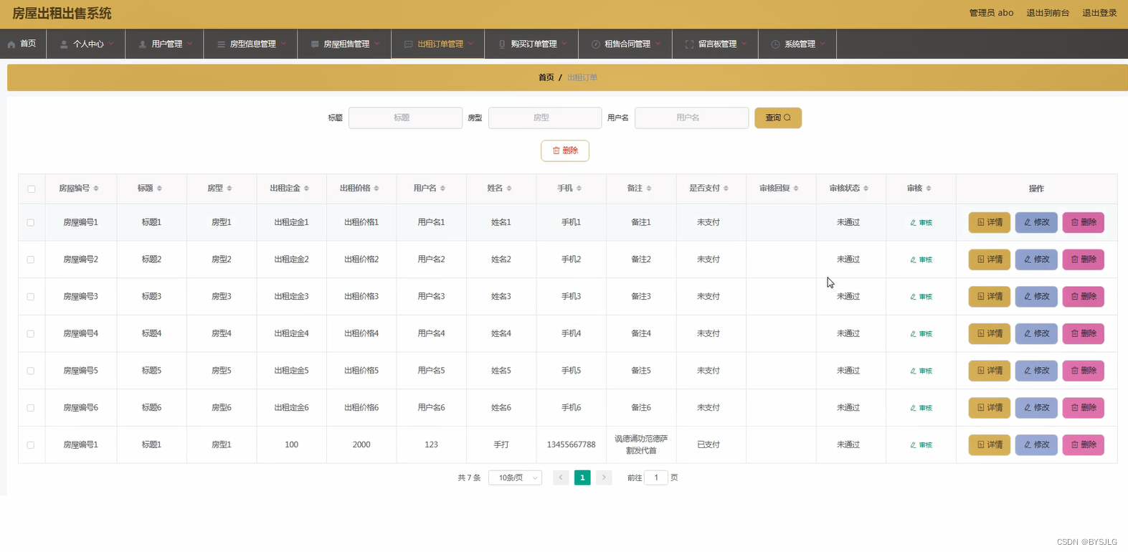This screenshot has width=1128, height=552.
Task: Click 审核 in the 房屋编号5 row
Action: [921, 371]
